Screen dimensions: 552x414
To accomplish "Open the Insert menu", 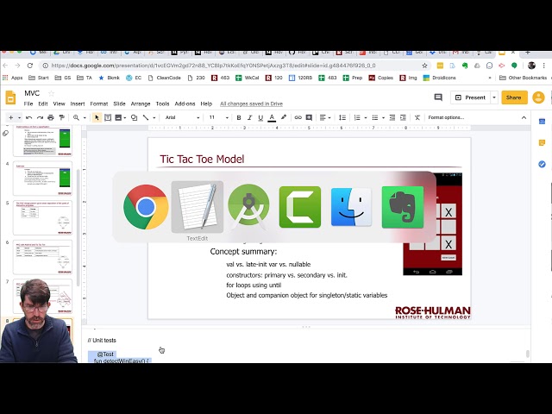I will tap(78, 103).
